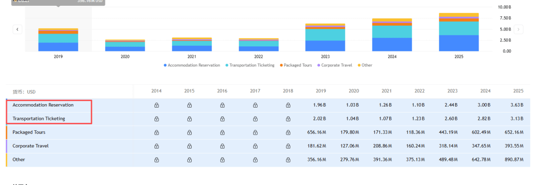Screen dimensions: 535x185
Task: Click lock icon for Other row 2015
Action: [189, 160]
